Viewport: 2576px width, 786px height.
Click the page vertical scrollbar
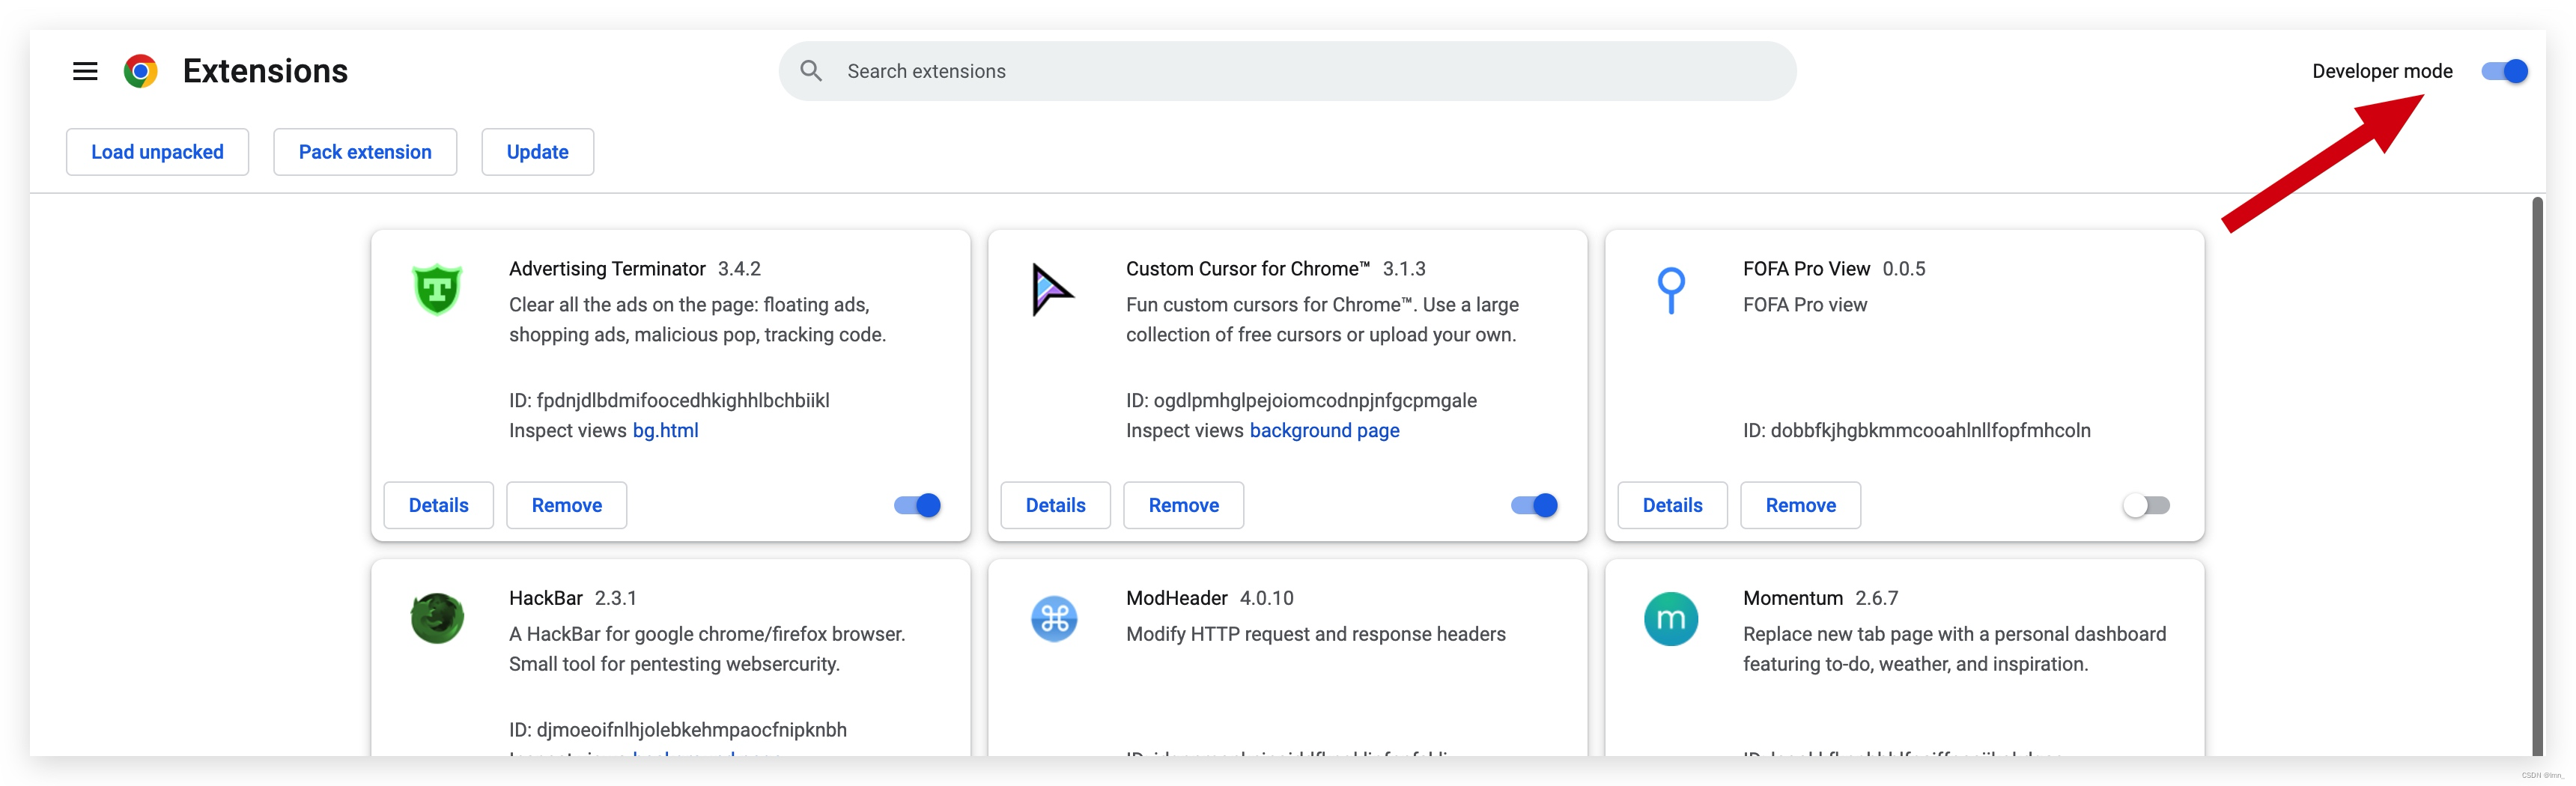(2537, 476)
